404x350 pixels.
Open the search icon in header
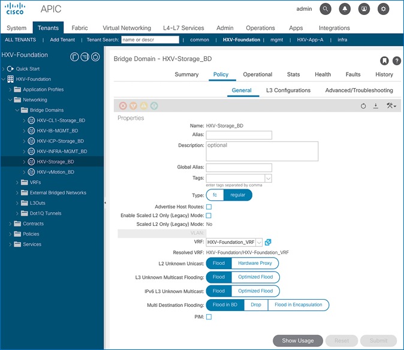325,9
